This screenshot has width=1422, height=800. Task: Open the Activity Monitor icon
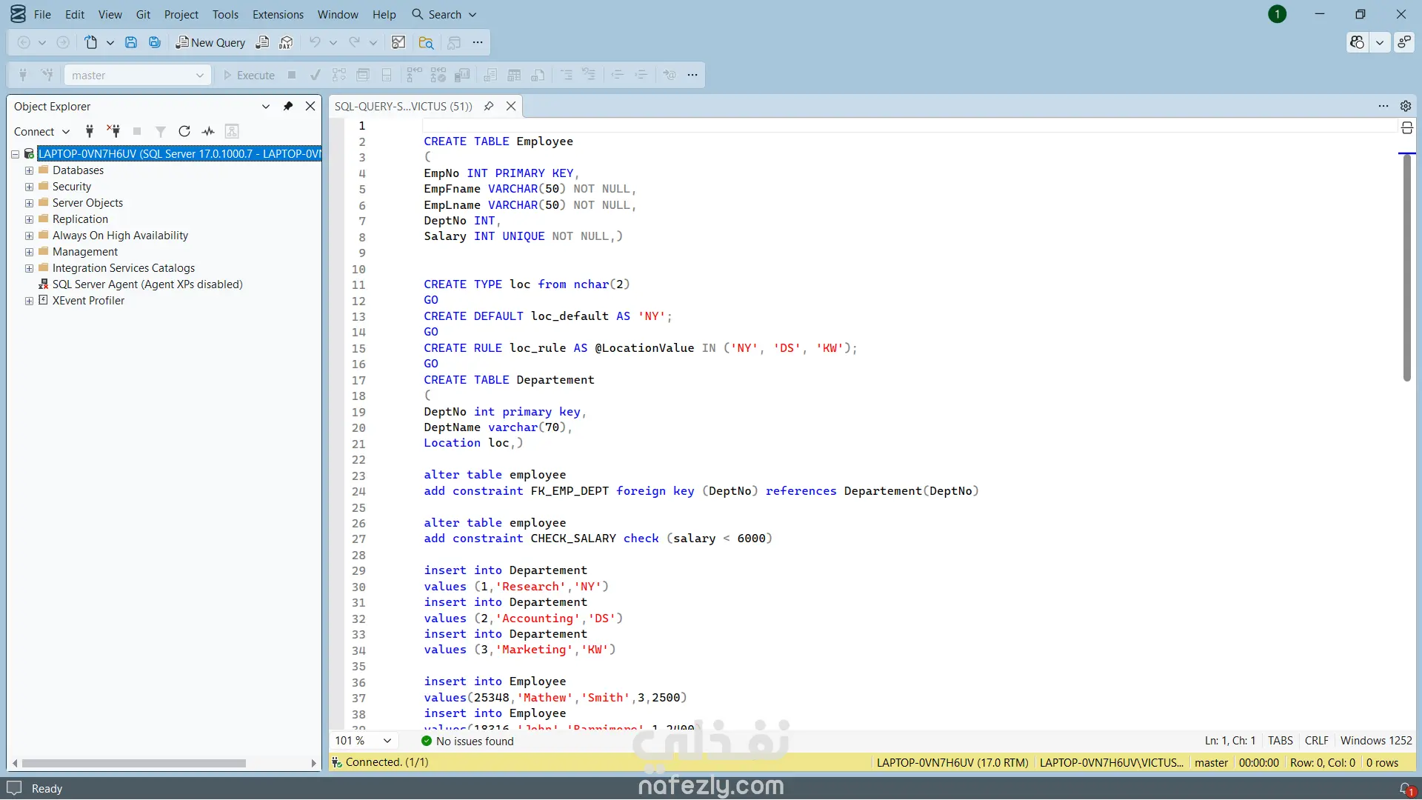tap(398, 42)
